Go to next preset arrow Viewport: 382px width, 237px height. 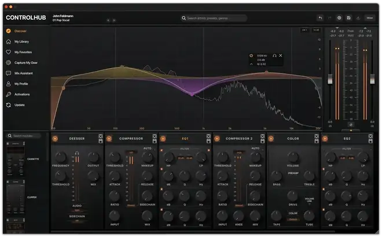[x=114, y=20]
